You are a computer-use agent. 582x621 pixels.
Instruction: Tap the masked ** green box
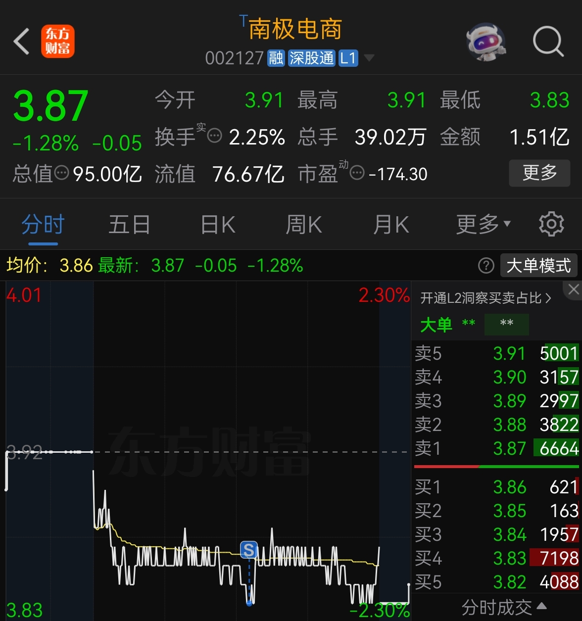pos(506,324)
